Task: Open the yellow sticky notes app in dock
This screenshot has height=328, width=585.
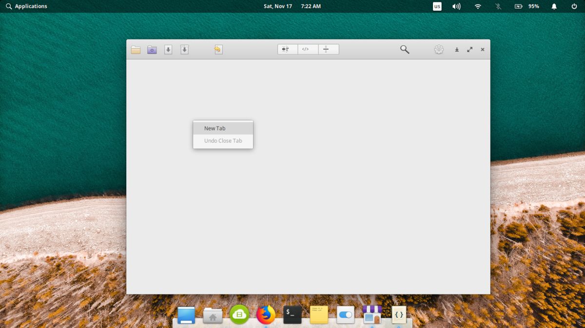Action: [319, 315]
